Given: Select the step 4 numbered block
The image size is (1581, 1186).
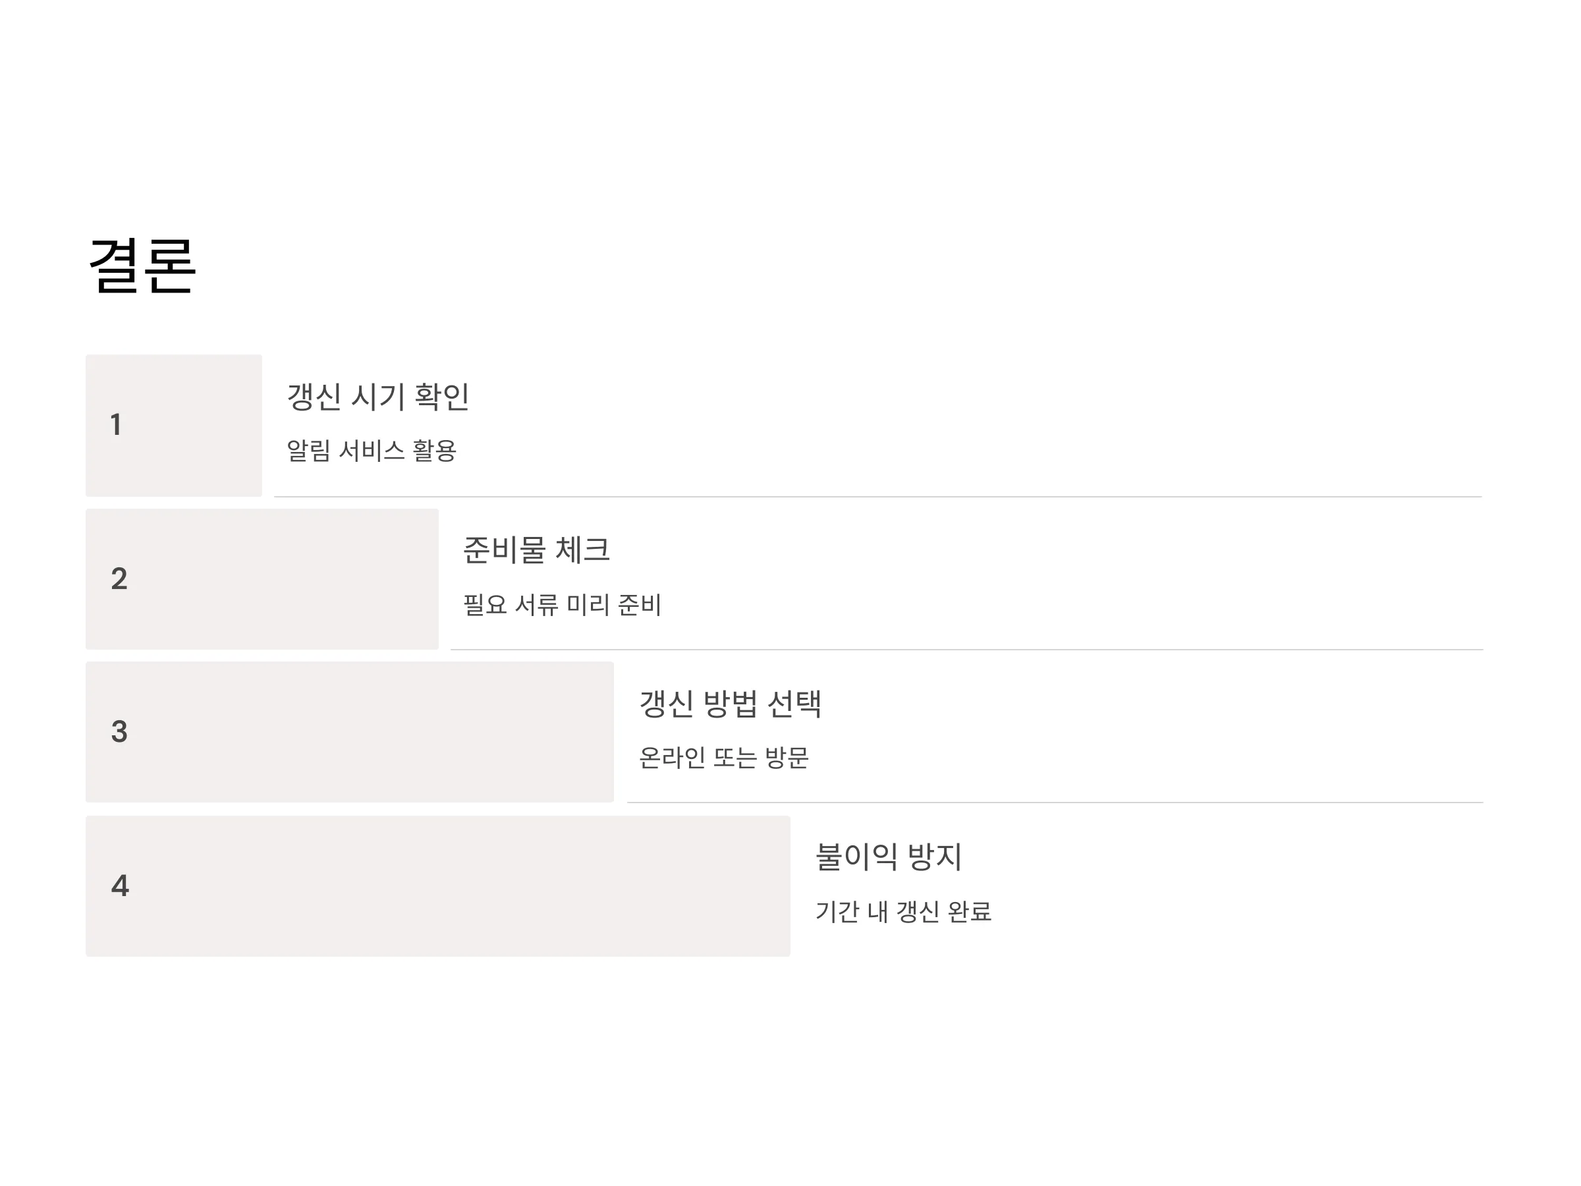Looking at the screenshot, I should point(438,886).
